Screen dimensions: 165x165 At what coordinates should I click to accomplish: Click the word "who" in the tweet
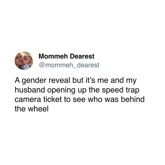(95, 99)
